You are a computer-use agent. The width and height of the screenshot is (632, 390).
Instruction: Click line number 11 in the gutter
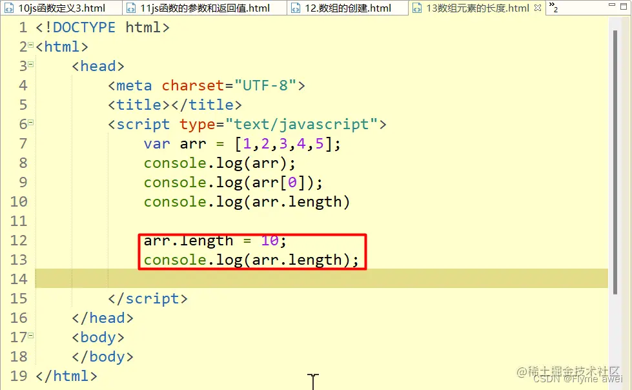coord(19,221)
